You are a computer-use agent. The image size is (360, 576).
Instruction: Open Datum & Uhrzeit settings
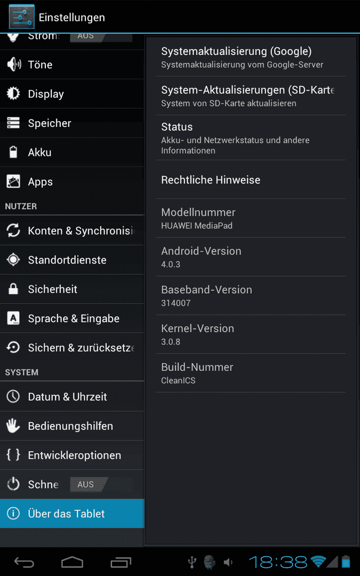click(x=72, y=397)
